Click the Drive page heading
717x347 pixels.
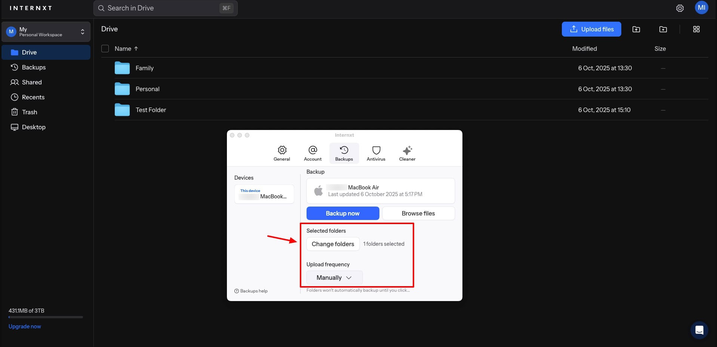pyautogui.click(x=110, y=29)
